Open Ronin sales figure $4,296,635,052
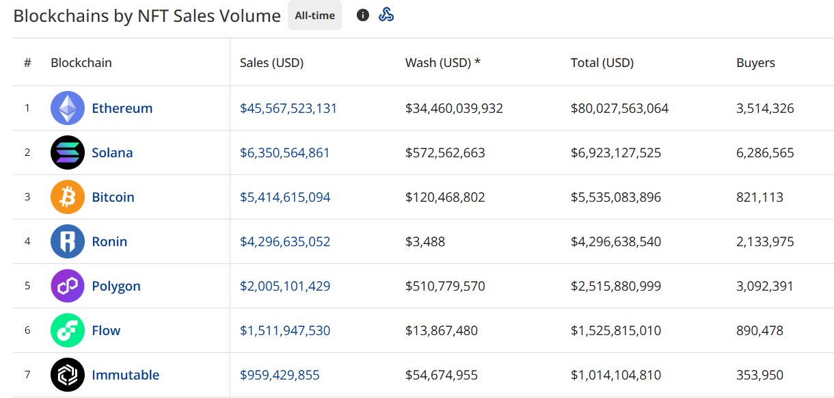 pos(285,241)
